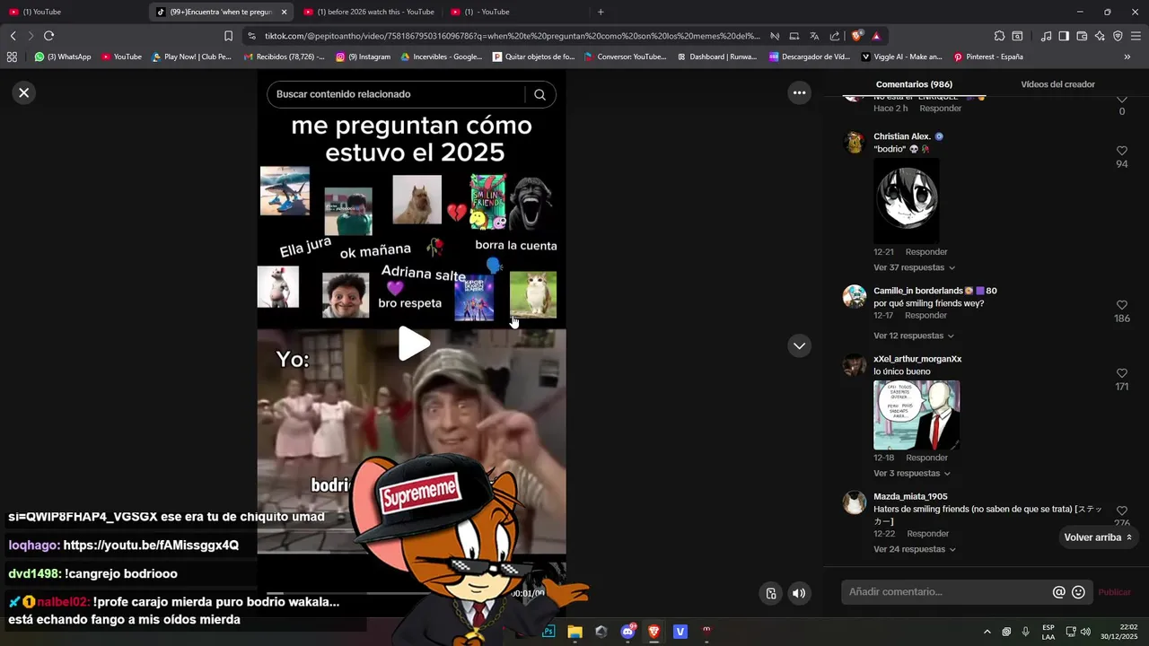Switch to first '(1) YouTube' browser tab

pos(73,12)
